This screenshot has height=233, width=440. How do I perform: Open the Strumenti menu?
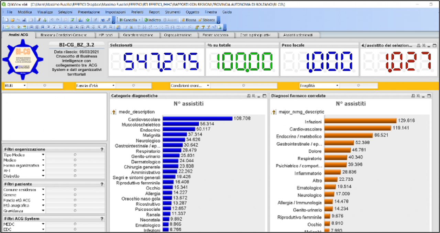(x=172, y=12)
